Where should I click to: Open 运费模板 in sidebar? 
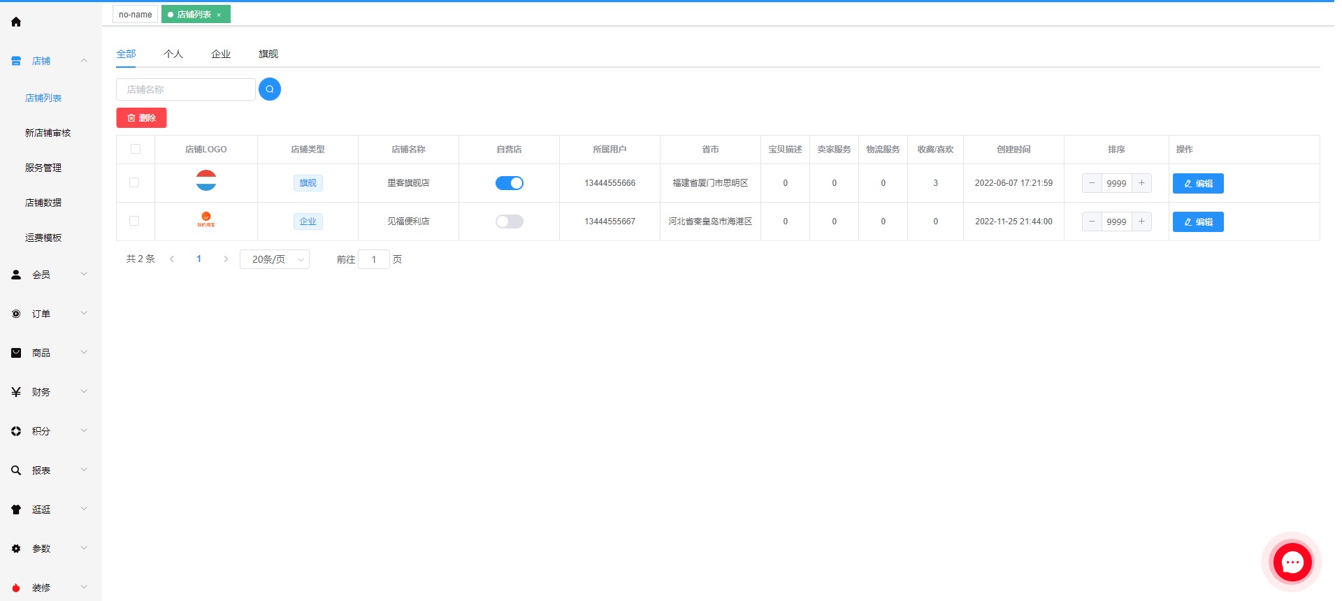click(43, 238)
